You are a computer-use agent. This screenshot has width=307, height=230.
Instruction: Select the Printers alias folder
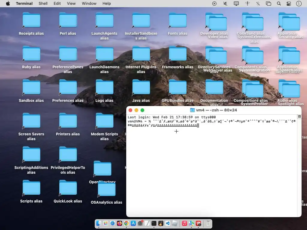pos(68,121)
